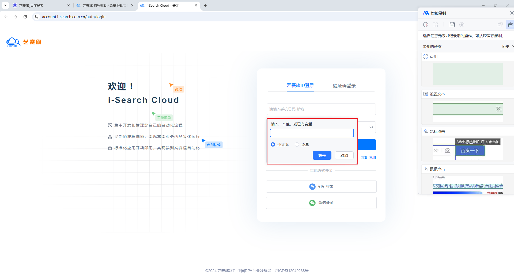The image size is (514, 276).
Task: Toggle password visibility eye icon
Action: click(x=371, y=127)
